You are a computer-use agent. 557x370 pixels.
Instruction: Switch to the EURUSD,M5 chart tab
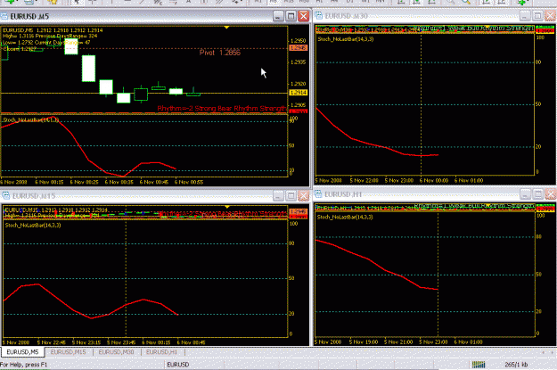pos(22,352)
